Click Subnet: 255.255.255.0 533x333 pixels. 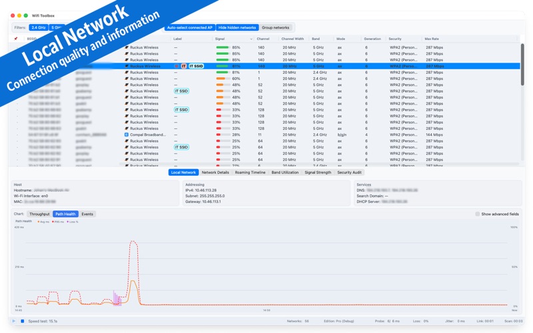[x=205, y=196]
